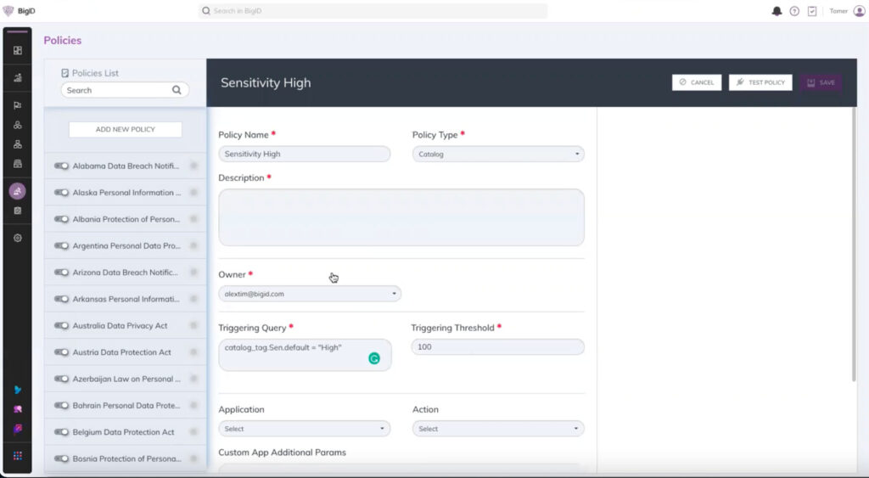Open the Action select dropdown

[x=498, y=429]
